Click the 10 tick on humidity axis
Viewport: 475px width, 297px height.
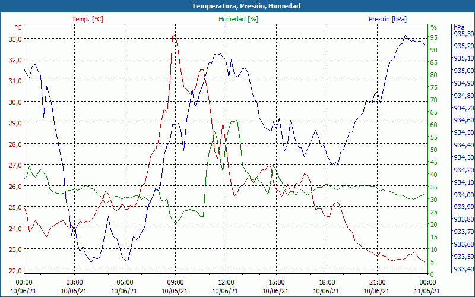coord(434,249)
